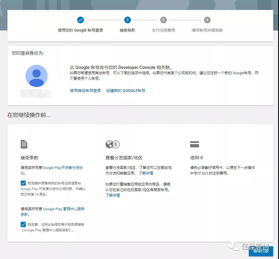Click 创建新的 GOOGLE帐号 link

pyautogui.click(x=126, y=91)
